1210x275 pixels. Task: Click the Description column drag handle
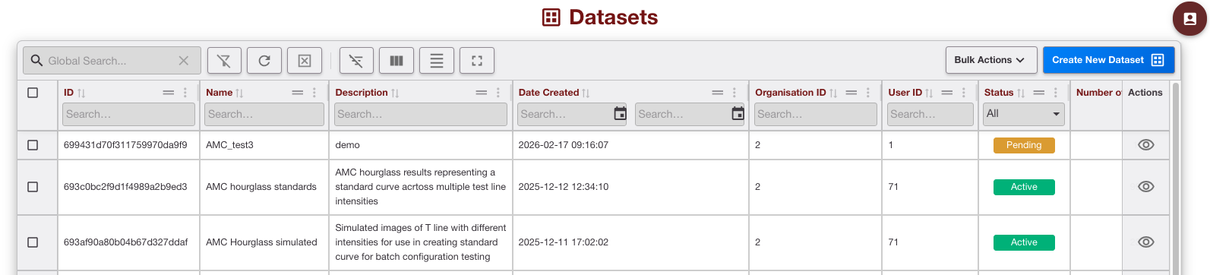click(x=482, y=93)
